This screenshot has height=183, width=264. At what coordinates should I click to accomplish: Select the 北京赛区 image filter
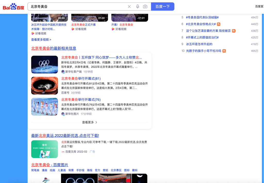pyautogui.click(x=116, y=170)
